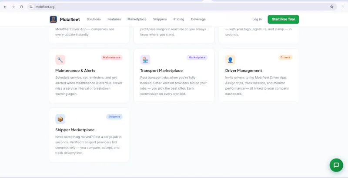Open the Solutions nav item
Screen dimensions: 348x178
click(94, 19)
